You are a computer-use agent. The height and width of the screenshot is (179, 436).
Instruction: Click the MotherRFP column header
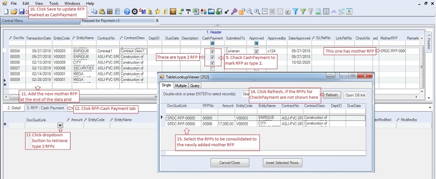point(389,38)
